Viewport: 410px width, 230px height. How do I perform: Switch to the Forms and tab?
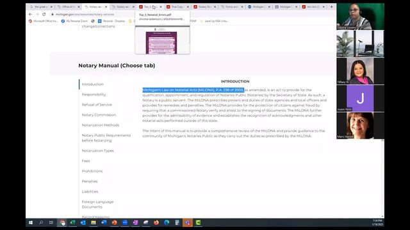pos(231,7)
